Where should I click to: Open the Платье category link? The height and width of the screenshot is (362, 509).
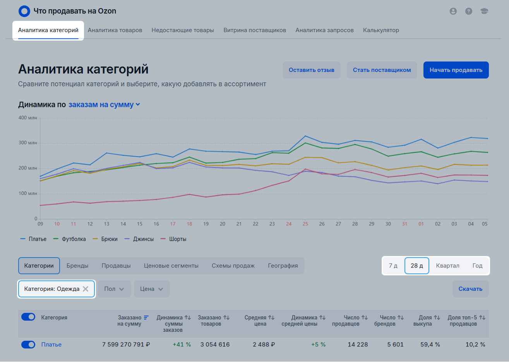(x=51, y=345)
